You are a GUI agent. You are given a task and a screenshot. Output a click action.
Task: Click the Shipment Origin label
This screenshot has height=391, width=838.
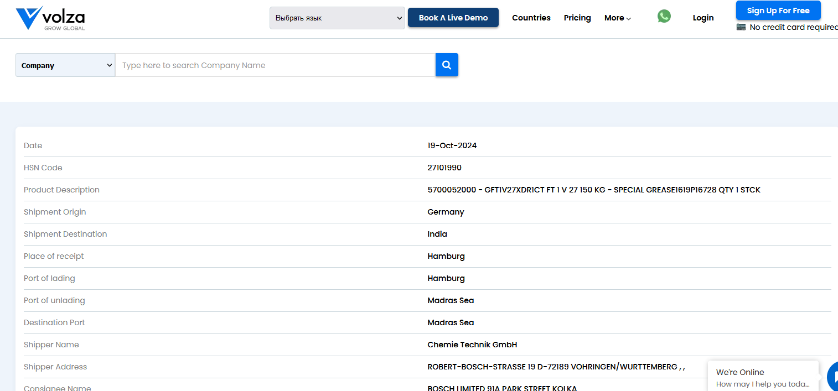55,212
